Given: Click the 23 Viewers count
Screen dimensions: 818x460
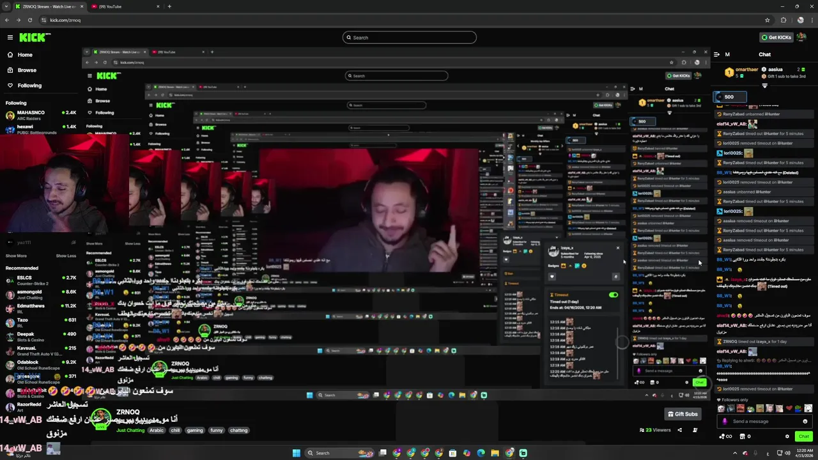Looking at the screenshot, I should click(655, 430).
